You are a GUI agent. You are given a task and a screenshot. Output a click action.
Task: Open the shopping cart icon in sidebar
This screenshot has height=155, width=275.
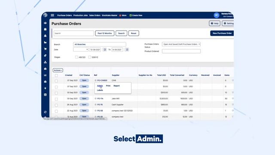coord(45,49)
